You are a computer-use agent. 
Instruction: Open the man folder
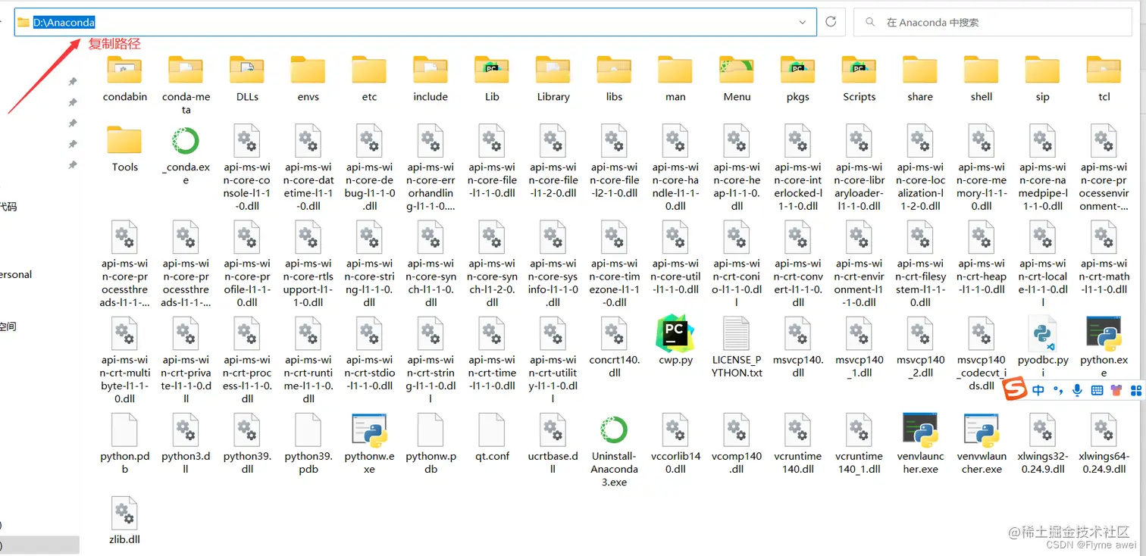(x=675, y=79)
